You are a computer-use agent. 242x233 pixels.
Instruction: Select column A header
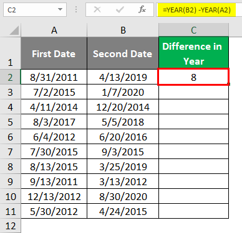pos(54,30)
